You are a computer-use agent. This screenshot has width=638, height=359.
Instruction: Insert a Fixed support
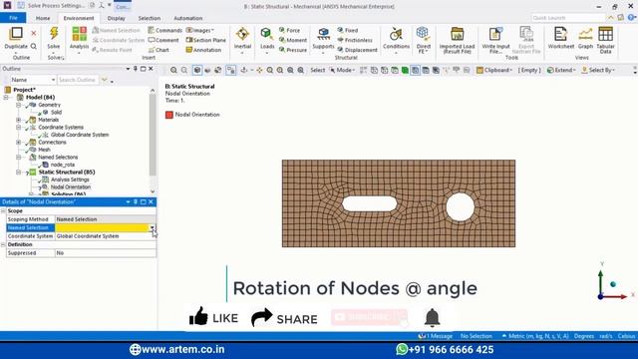point(348,30)
